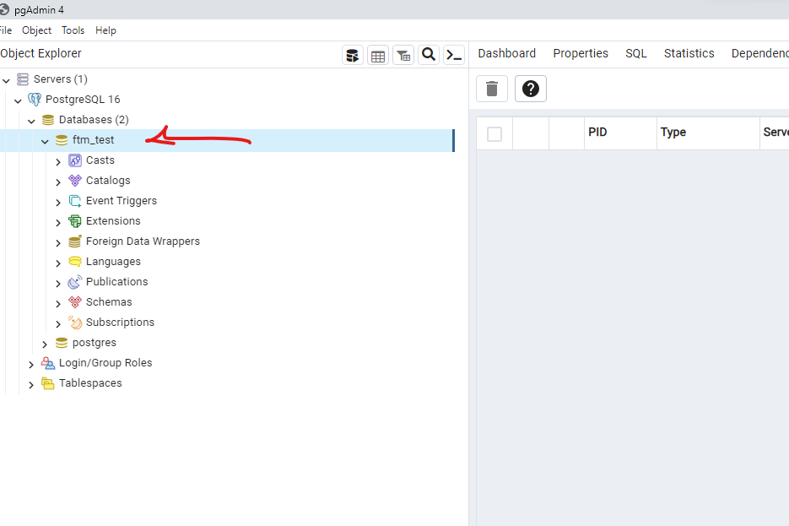Open the question mark help button
This screenshot has width=789, height=526.
coord(531,89)
